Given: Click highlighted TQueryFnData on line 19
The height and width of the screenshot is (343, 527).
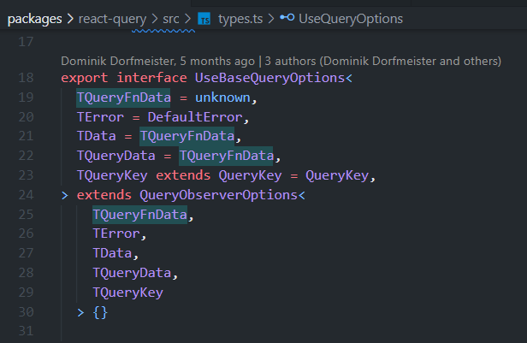Looking at the screenshot, I should 123,98.
